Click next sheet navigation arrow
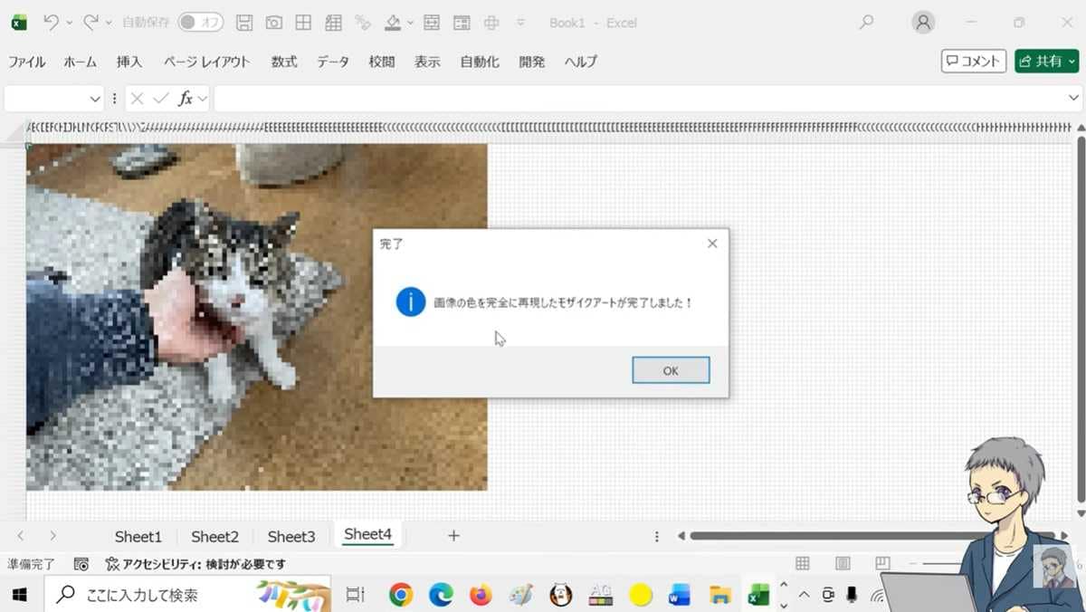Viewport: 1086px width, 612px height. click(x=52, y=536)
